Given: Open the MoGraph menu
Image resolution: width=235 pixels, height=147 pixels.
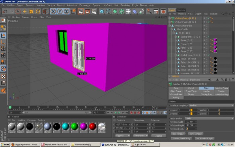Looking at the screenshot, I should (108, 5).
